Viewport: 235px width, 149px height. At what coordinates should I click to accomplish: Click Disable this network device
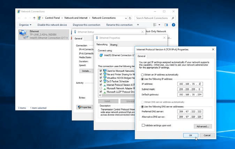pyautogui.click(x=52, y=25)
